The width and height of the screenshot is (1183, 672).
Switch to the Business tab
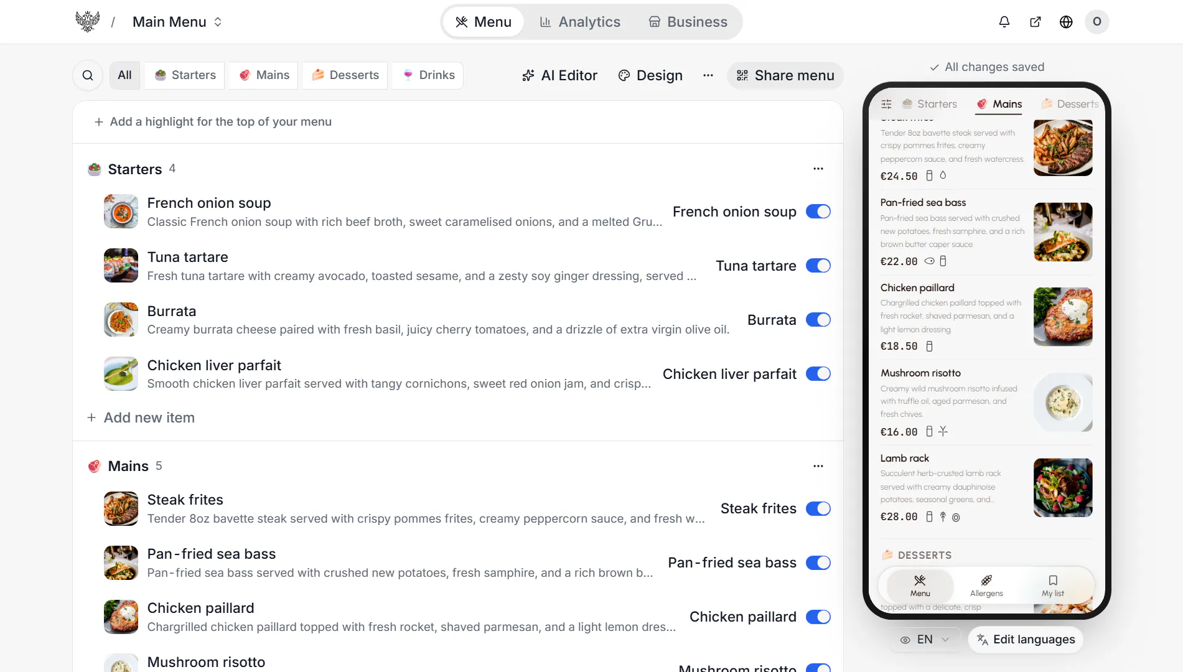pos(688,22)
